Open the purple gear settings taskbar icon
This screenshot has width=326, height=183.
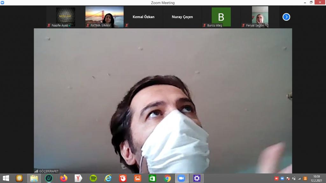pos(197,178)
